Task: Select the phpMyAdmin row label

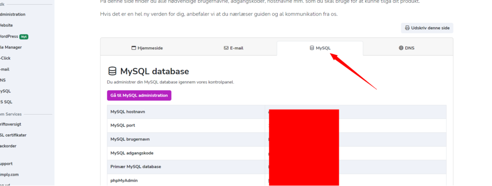Action: 124,181
